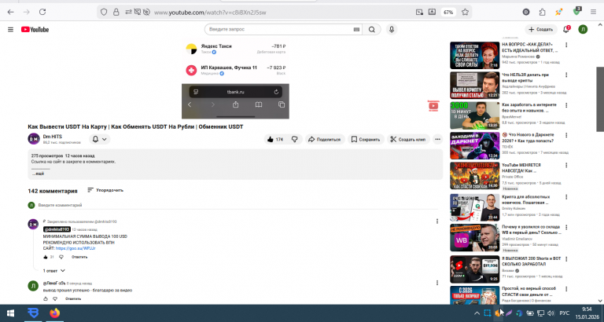Open YouTube notifications bell
Viewport: 604px width, 322px height.
coord(566,30)
